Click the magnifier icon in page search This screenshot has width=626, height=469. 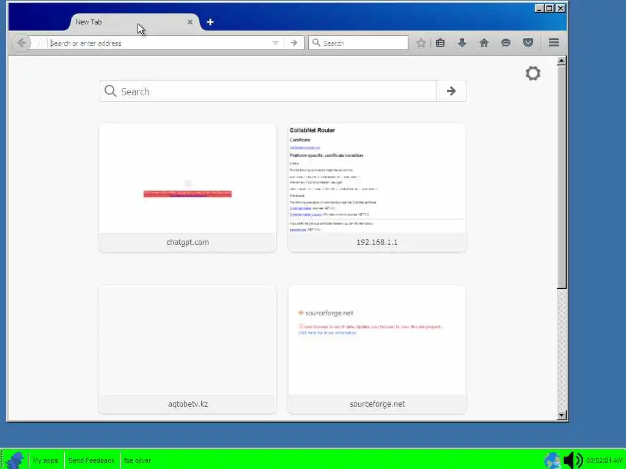pos(111,92)
